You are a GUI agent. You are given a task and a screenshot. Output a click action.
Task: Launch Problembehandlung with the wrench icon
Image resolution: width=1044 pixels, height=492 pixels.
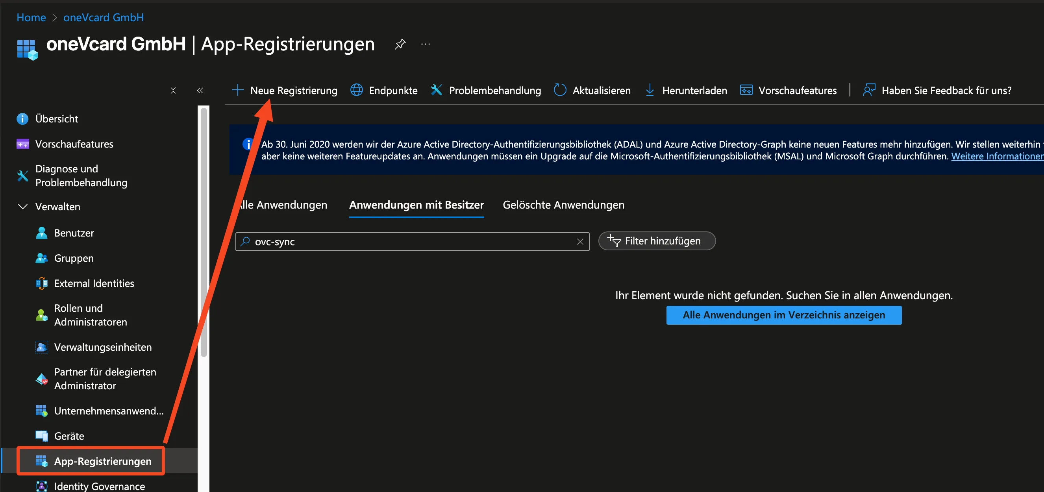tap(436, 90)
